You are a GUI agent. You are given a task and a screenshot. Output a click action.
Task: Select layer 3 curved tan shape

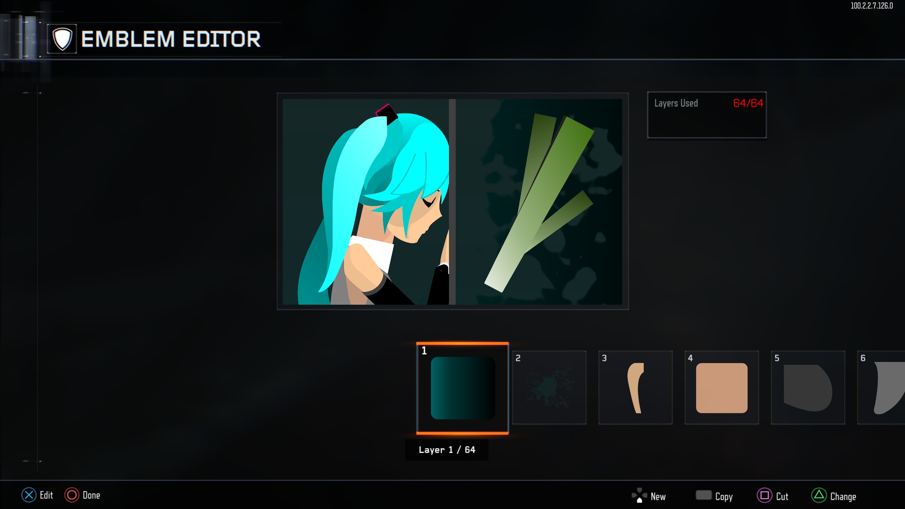635,388
